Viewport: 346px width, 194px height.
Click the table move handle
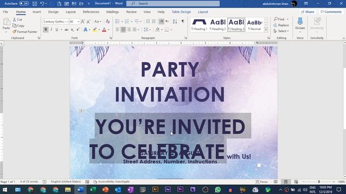click(81, 110)
